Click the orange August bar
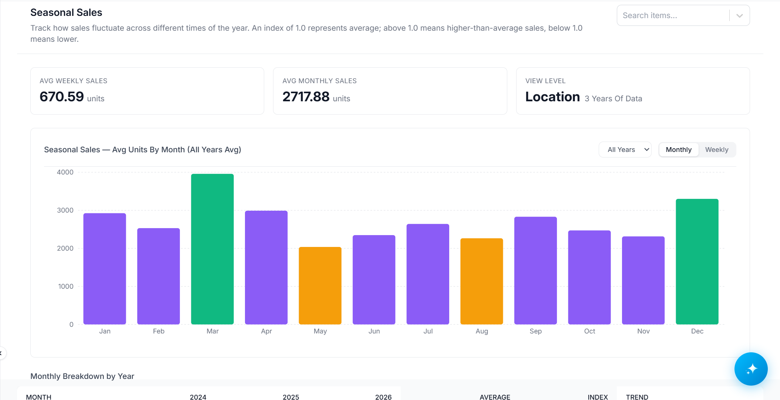This screenshot has width=780, height=400. point(482,281)
